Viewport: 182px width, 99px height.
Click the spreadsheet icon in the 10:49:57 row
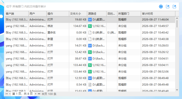(90, 26)
